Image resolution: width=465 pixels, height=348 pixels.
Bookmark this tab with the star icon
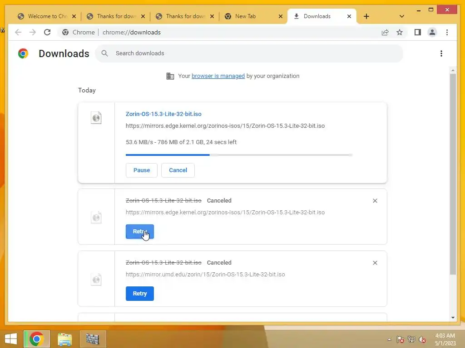coord(400,32)
